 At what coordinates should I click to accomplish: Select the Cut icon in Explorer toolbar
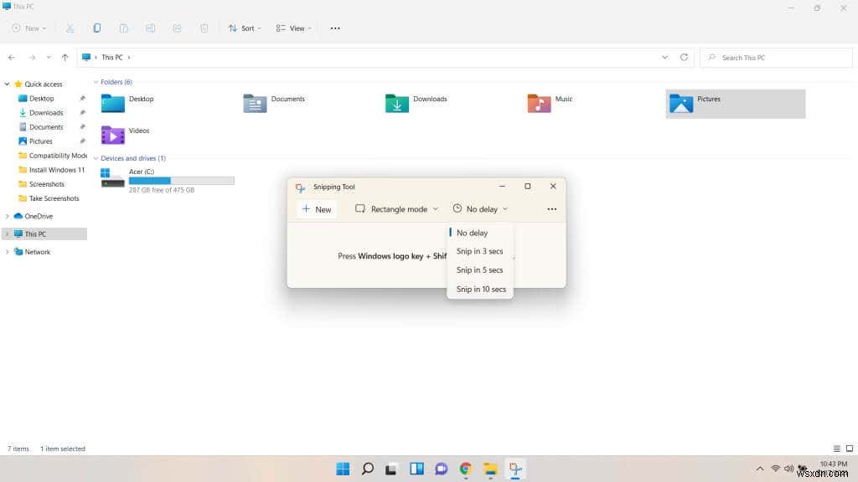(70, 28)
